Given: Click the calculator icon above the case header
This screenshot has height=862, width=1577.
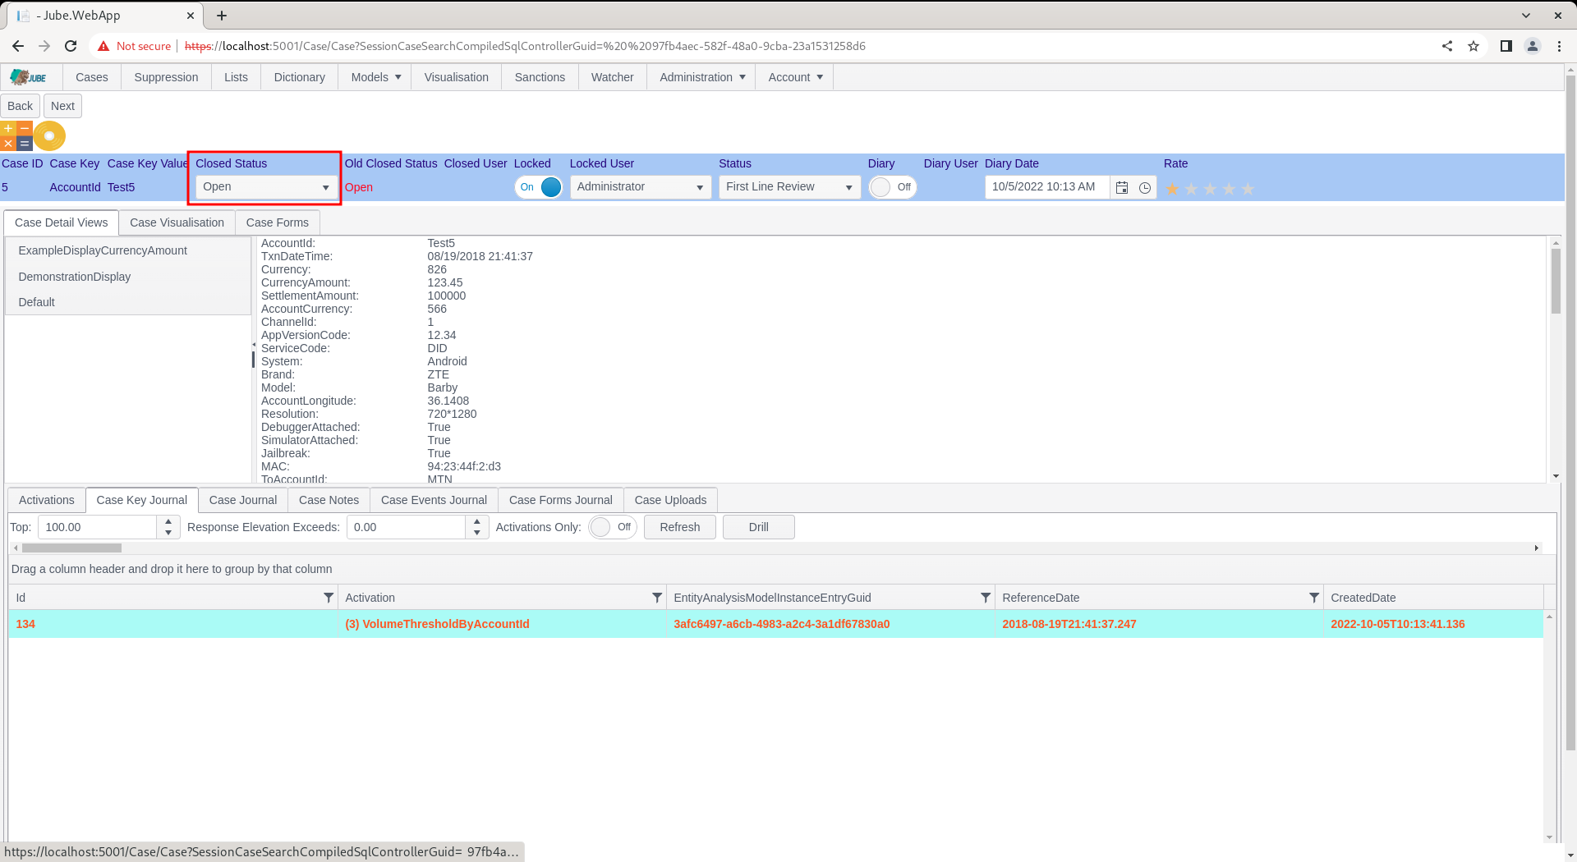Looking at the screenshot, I should (x=16, y=136).
